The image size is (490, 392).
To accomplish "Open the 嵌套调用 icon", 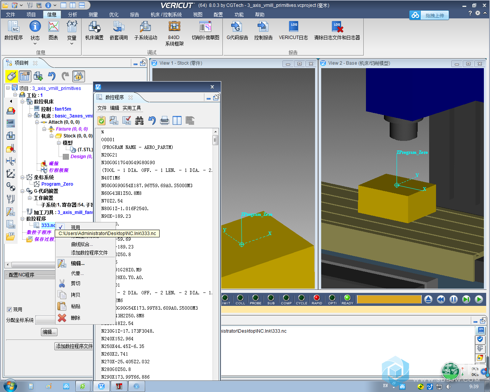I will (119, 30).
